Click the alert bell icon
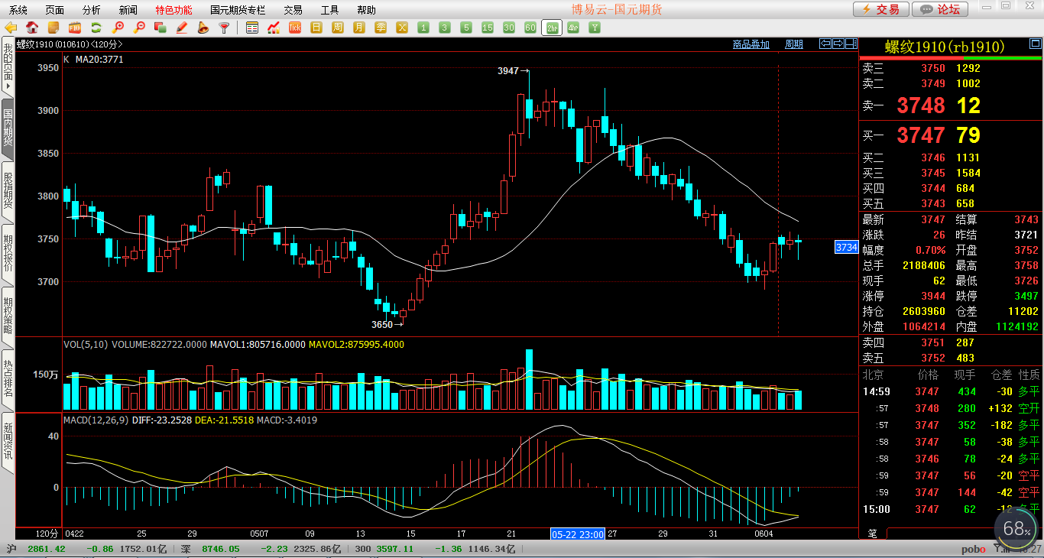1044x558 pixels. coord(203,28)
